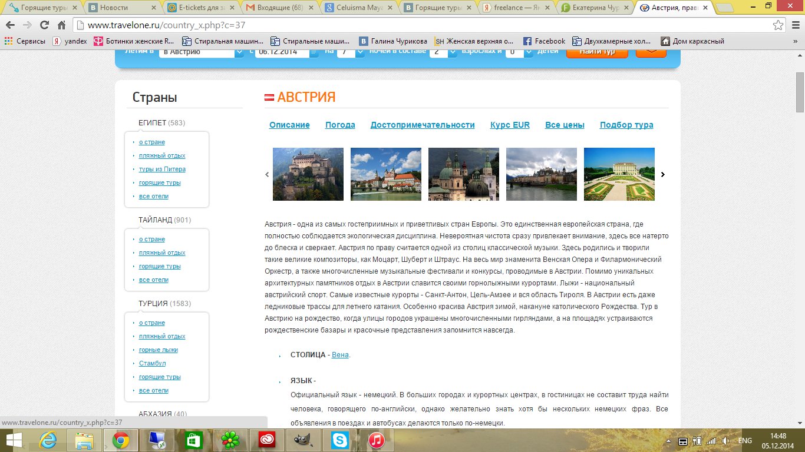The height and width of the screenshot is (452, 805).
Task: Open the nights count dropdown showing 7
Action: pyautogui.click(x=359, y=52)
